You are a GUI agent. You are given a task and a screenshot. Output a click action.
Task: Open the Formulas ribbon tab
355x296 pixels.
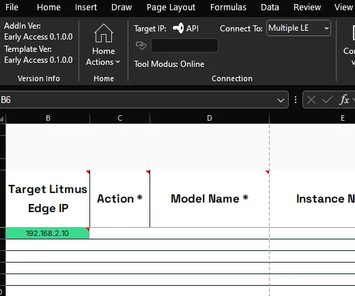(228, 8)
